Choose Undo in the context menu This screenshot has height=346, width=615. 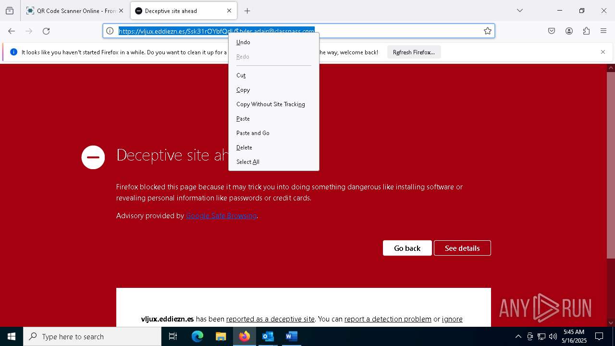(274, 42)
